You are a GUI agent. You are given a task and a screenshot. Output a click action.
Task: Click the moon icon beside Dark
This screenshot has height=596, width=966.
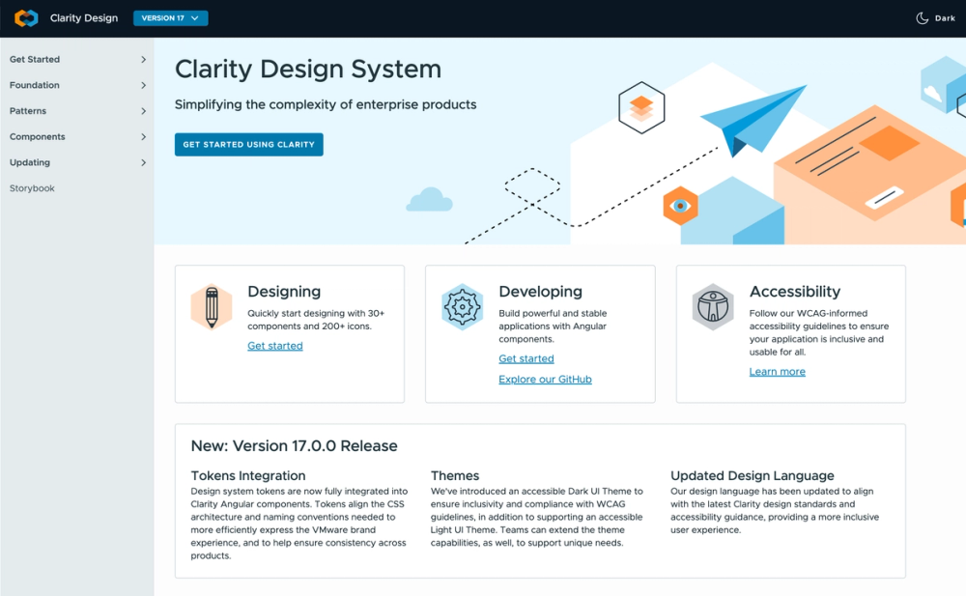click(922, 18)
